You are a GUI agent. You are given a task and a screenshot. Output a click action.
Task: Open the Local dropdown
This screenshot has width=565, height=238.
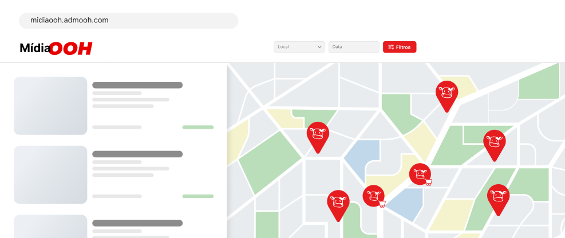click(x=299, y=47)
